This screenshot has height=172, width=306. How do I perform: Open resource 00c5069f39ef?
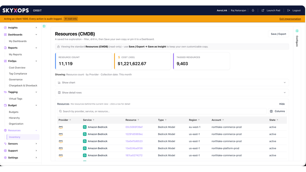[x=134, y=127]
